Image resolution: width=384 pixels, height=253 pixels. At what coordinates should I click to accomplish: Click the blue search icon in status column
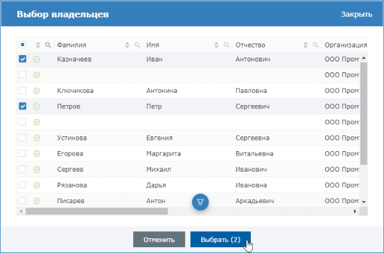coord(48,45)
